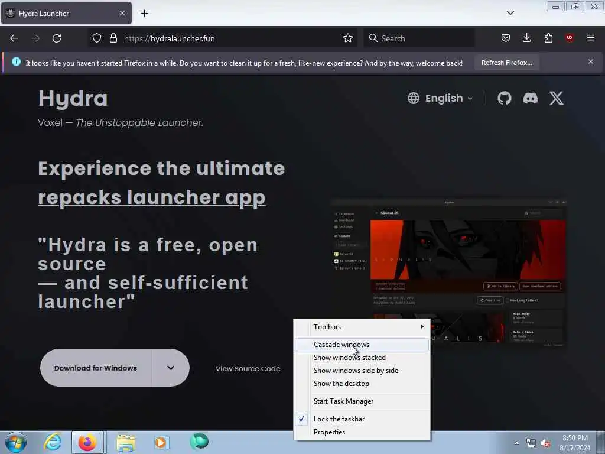The width and height of the screenshot is (605, 454).
Task: Open the tracking protection shield icon
Action: (97, 38)
